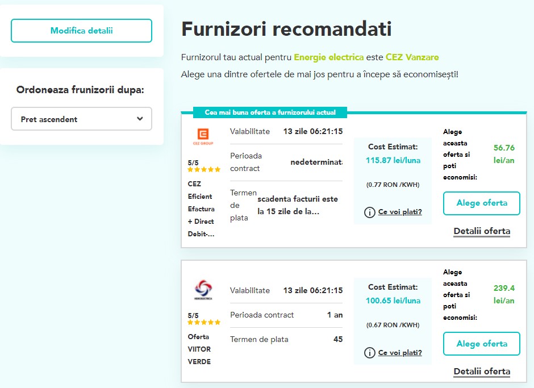The height and width of the screenshot is (388, 534).
Task: Click the nedeterminat contract period value
Action: [x=316, y=162]
